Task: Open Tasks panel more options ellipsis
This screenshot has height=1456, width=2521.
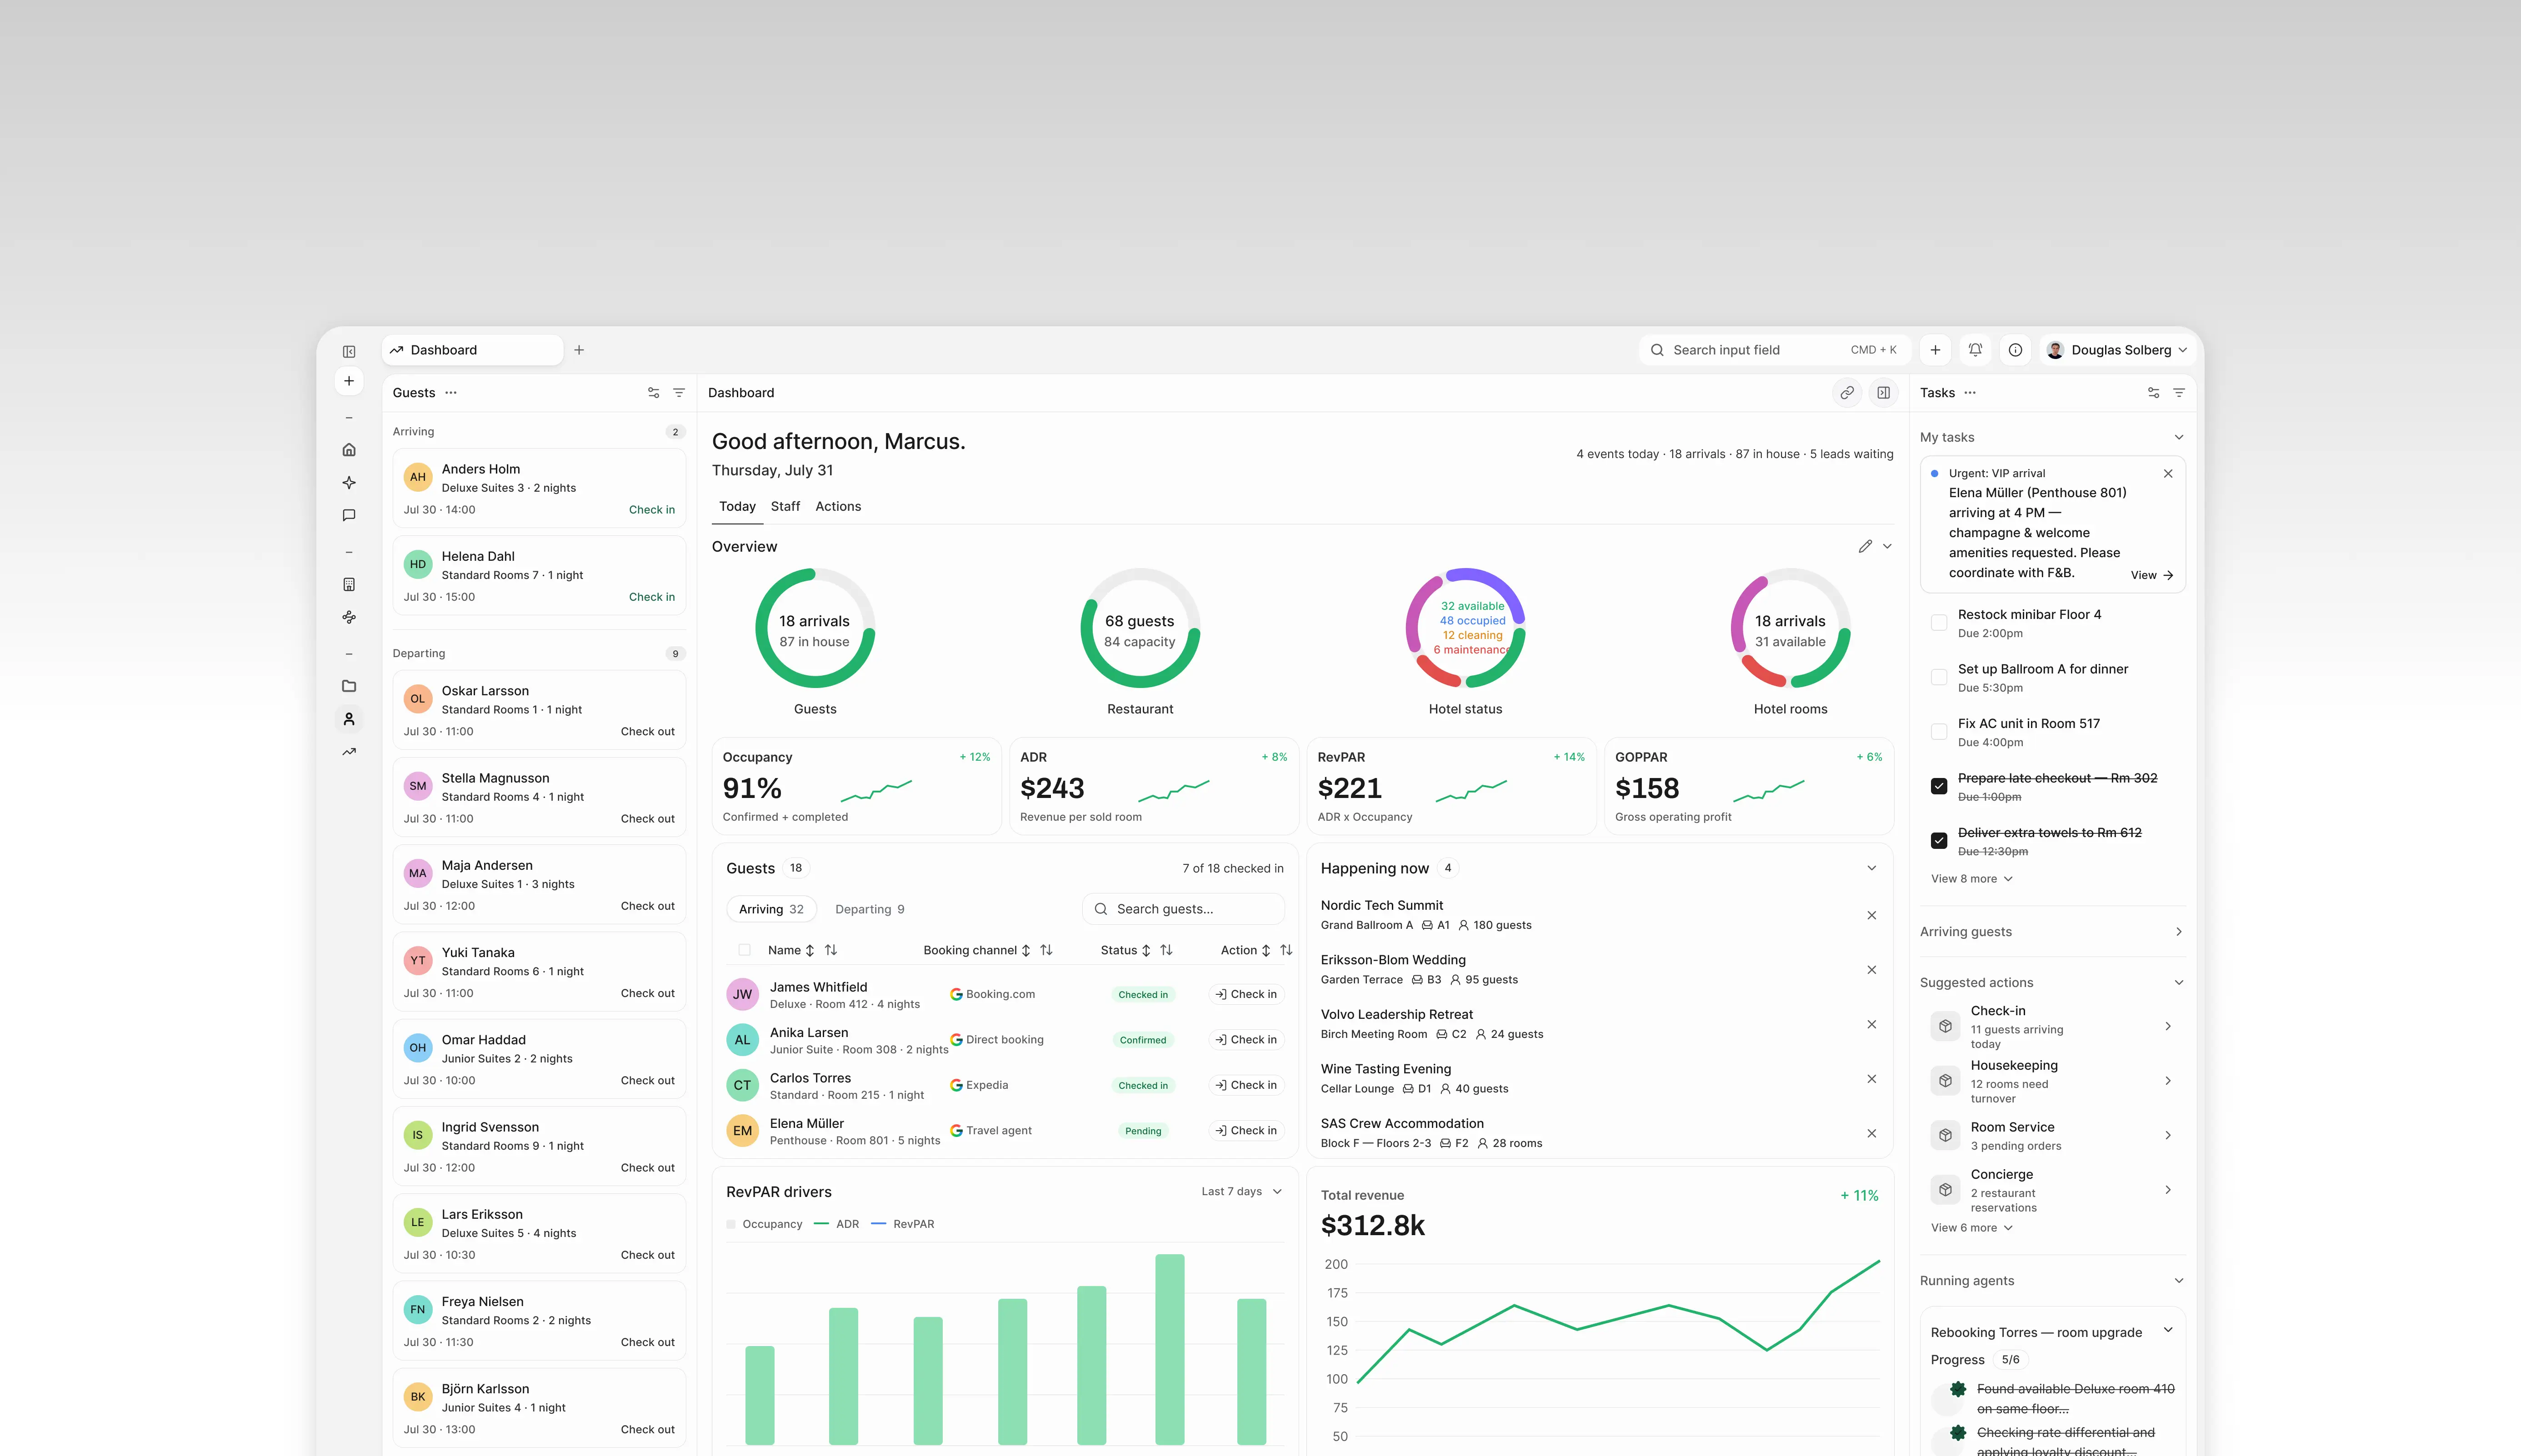Action: (x=1970, y=393)
